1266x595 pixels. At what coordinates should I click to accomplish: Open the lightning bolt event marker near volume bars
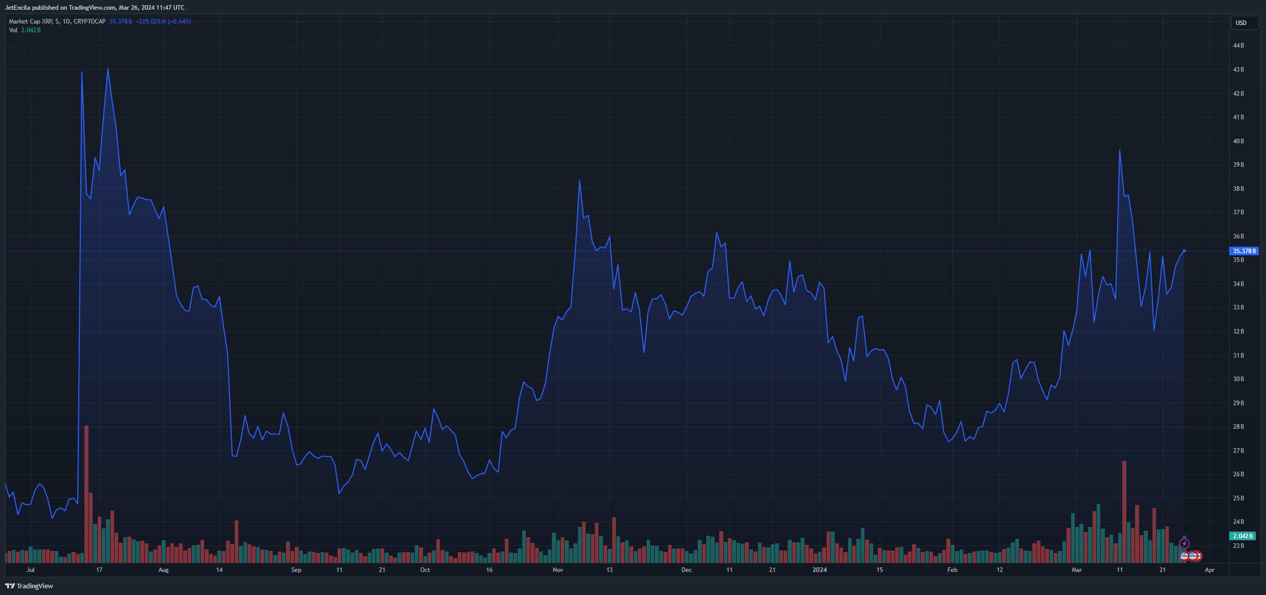(x=1184, y=543)
